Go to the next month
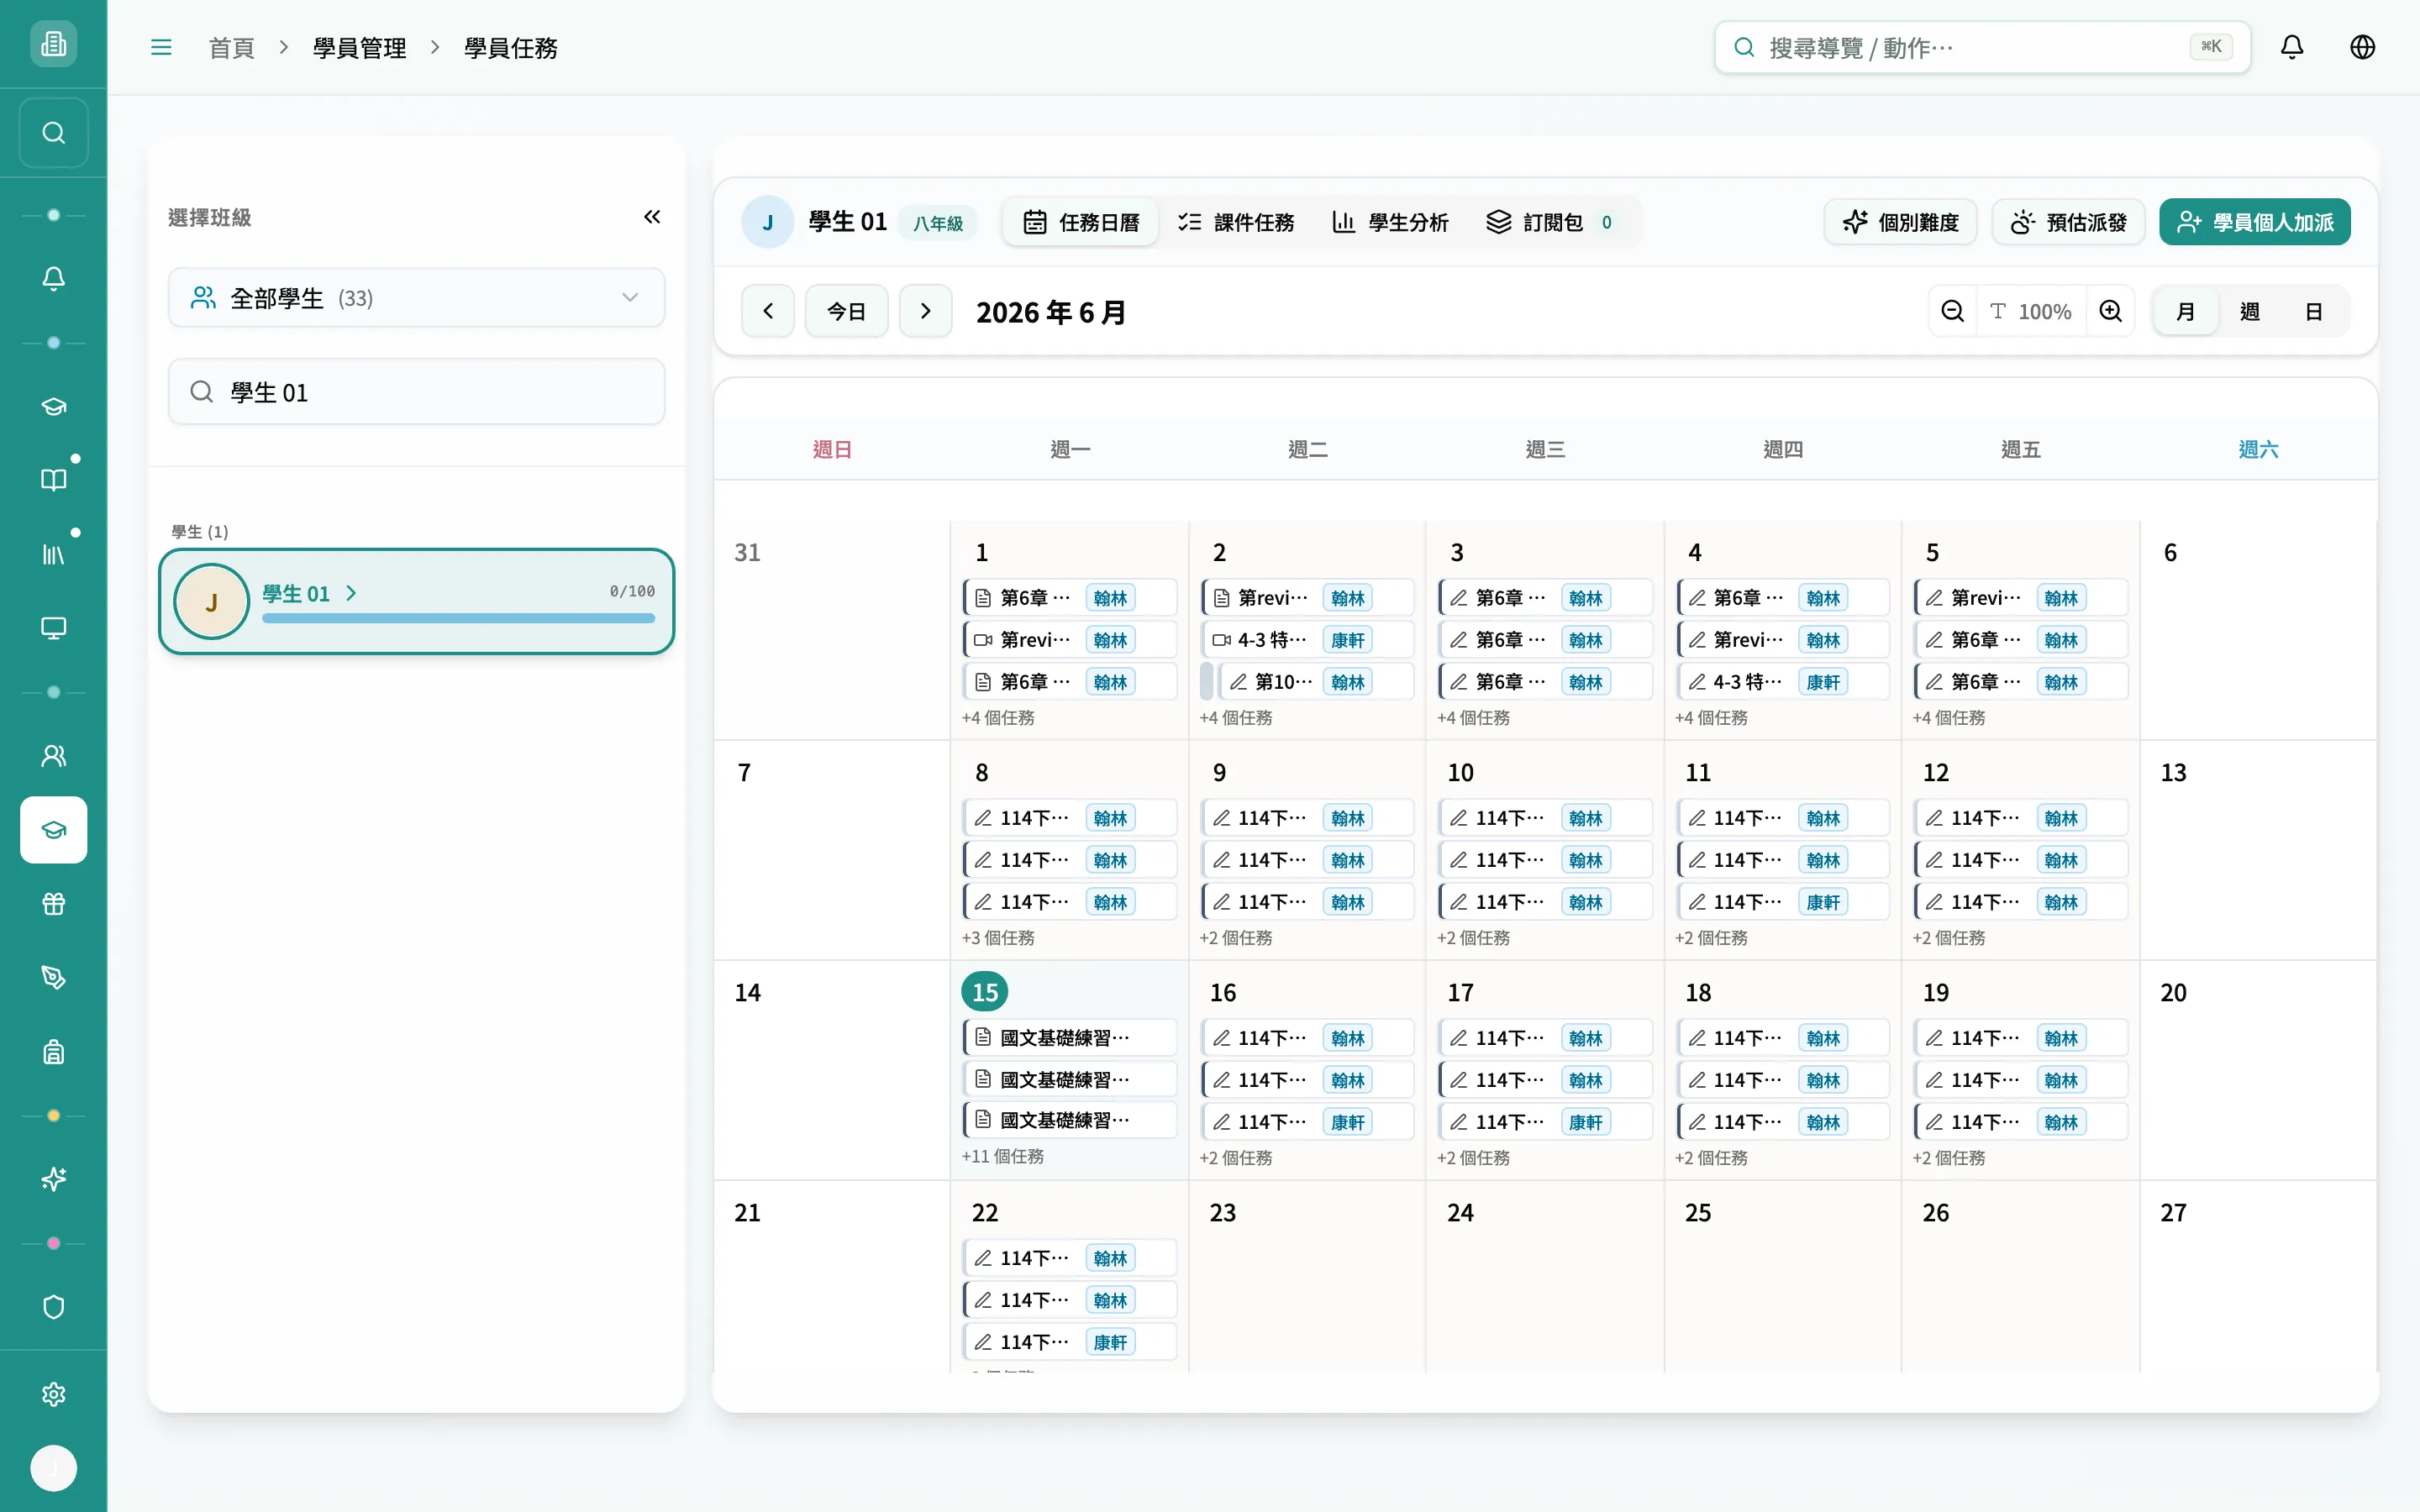This screenshot has width=2420, height=1512. [x=926, y=311]
